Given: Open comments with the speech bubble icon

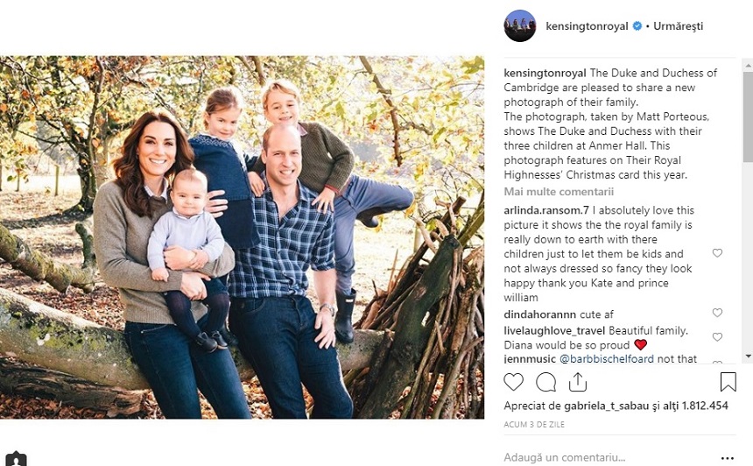Looking at the screenshot, I should 545,382.
